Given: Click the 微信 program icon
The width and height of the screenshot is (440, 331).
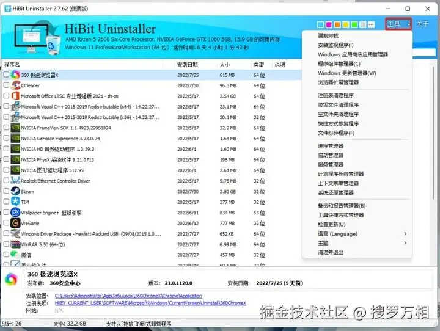Looking at the screenshot, I should click(15, 255).
